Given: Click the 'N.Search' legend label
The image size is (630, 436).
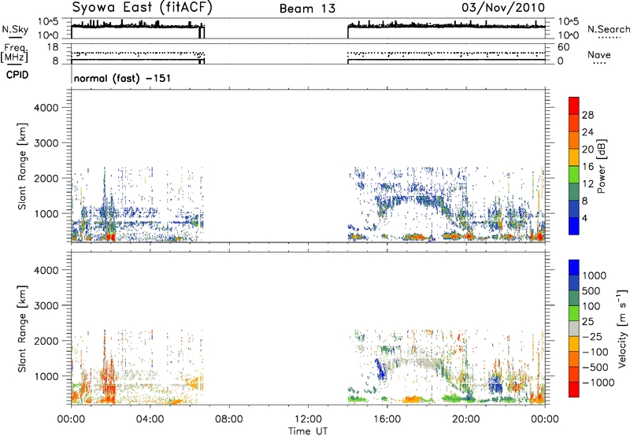Looking at the screenshot, I should pyautogui.click(x=608, y=29).
